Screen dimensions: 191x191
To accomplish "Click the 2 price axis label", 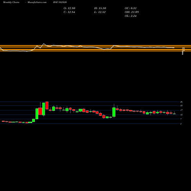I will (x=181, y=124).
